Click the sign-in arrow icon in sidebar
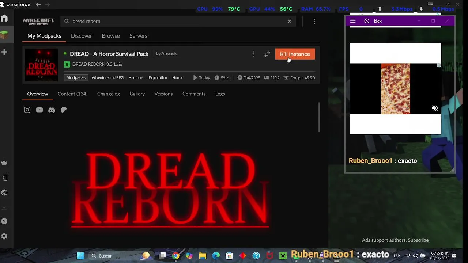Viewport: 468px width, 263px height. (4, 178)
